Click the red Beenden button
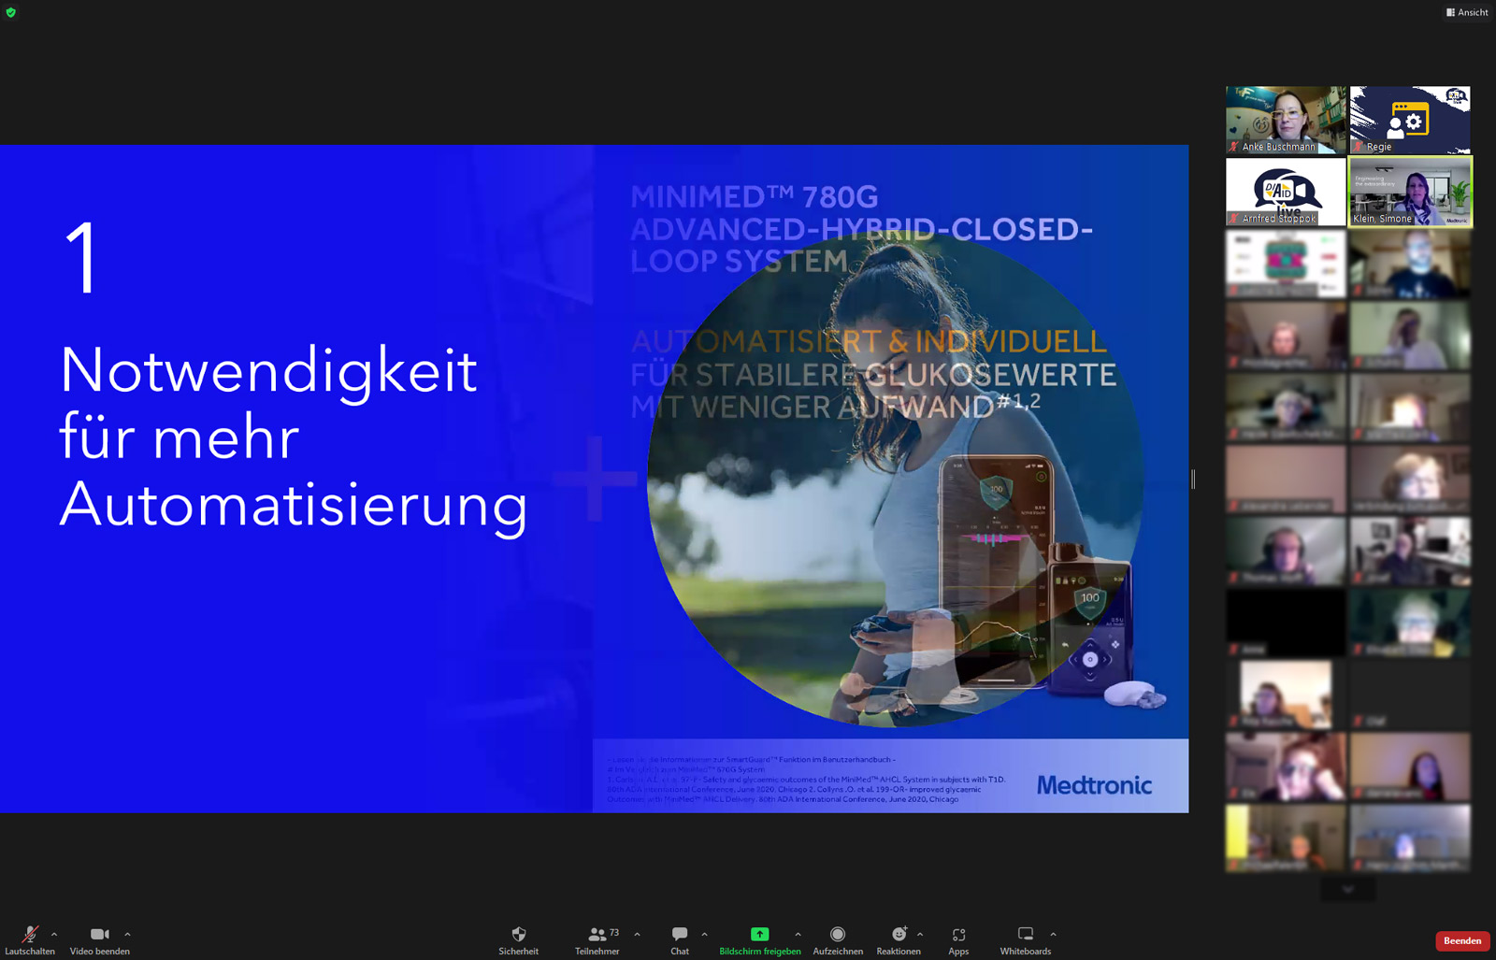The width and height of the screenshot is (1496, 960). click(x=1461, y=940)
